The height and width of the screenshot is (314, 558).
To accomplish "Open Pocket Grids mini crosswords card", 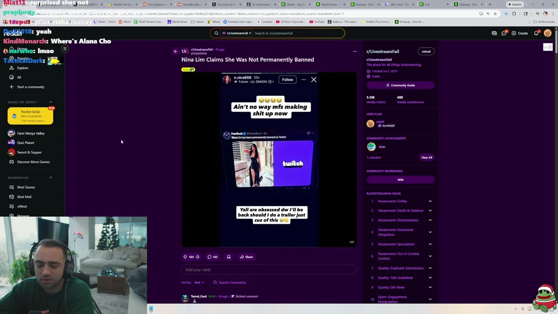I will pyautogui.click(x=30, y=116).
